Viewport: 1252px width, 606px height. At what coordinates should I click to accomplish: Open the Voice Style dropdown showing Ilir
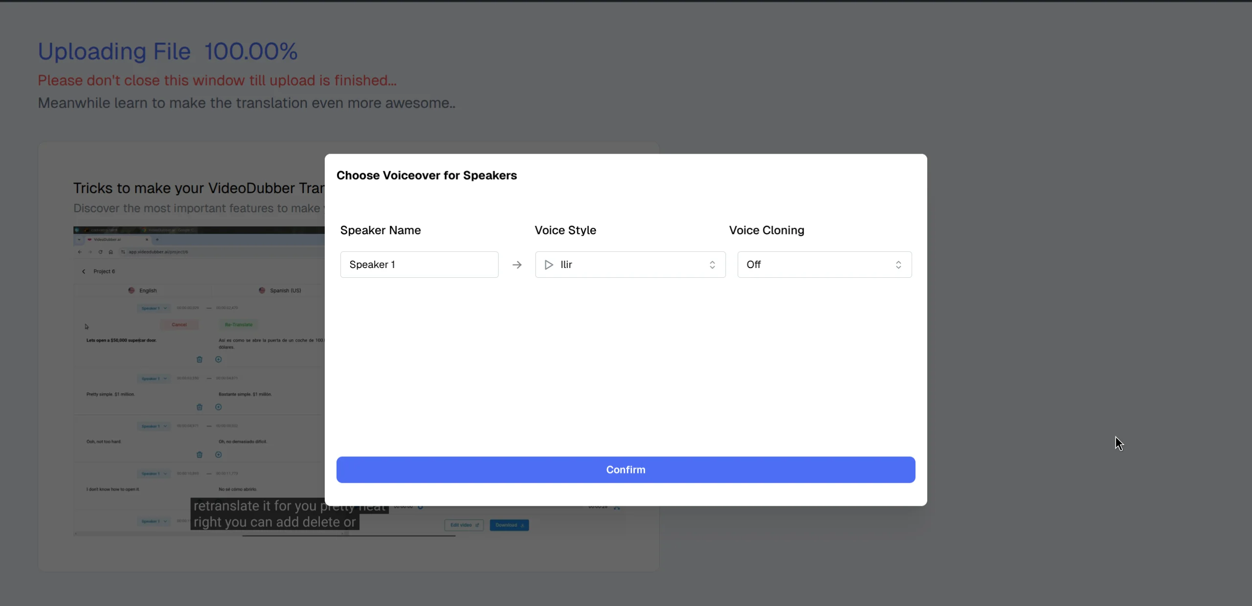[630, 265]
